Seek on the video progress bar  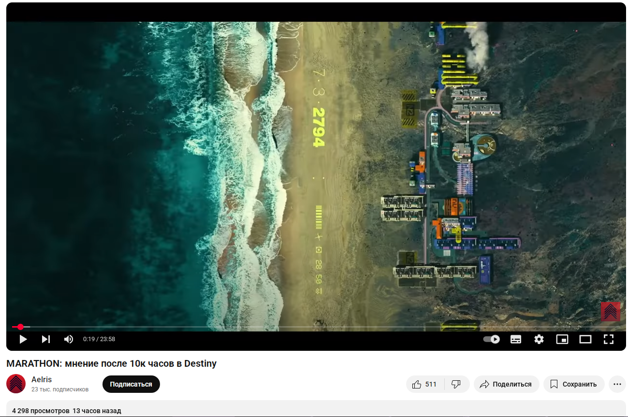pyautogui.click(x=316, y=327)
